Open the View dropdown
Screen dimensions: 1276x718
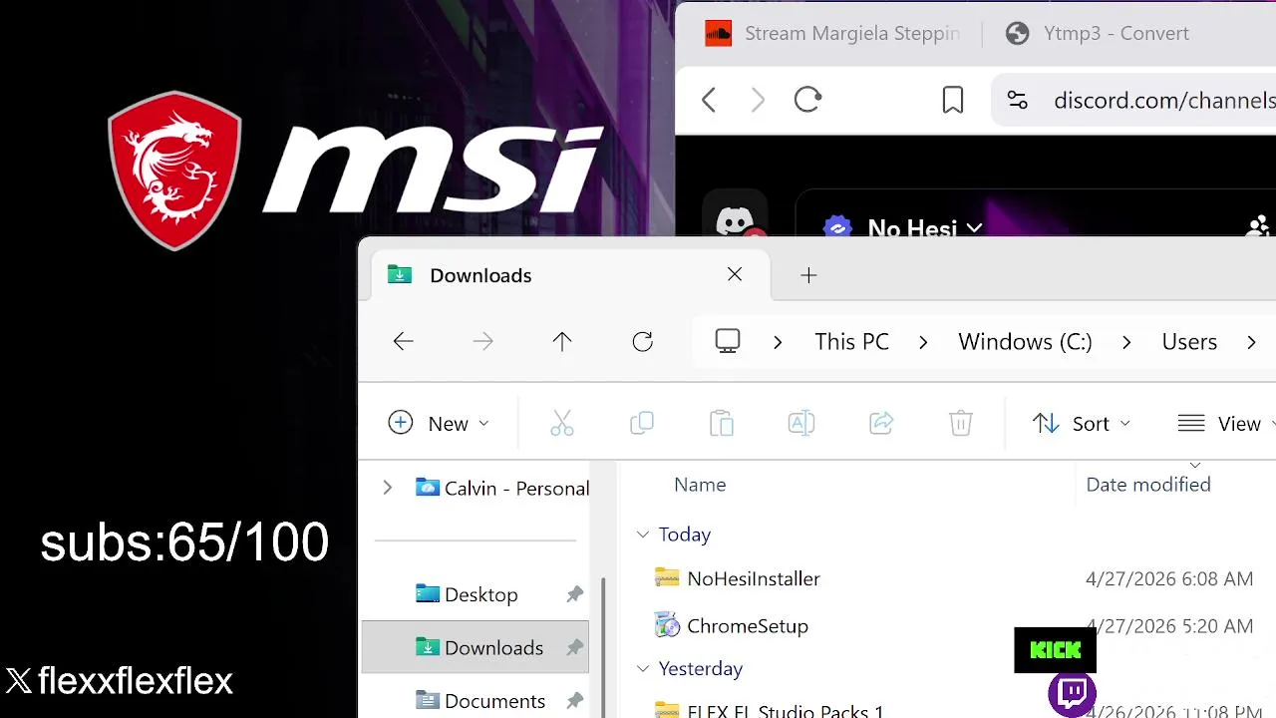pos(1226,424)
